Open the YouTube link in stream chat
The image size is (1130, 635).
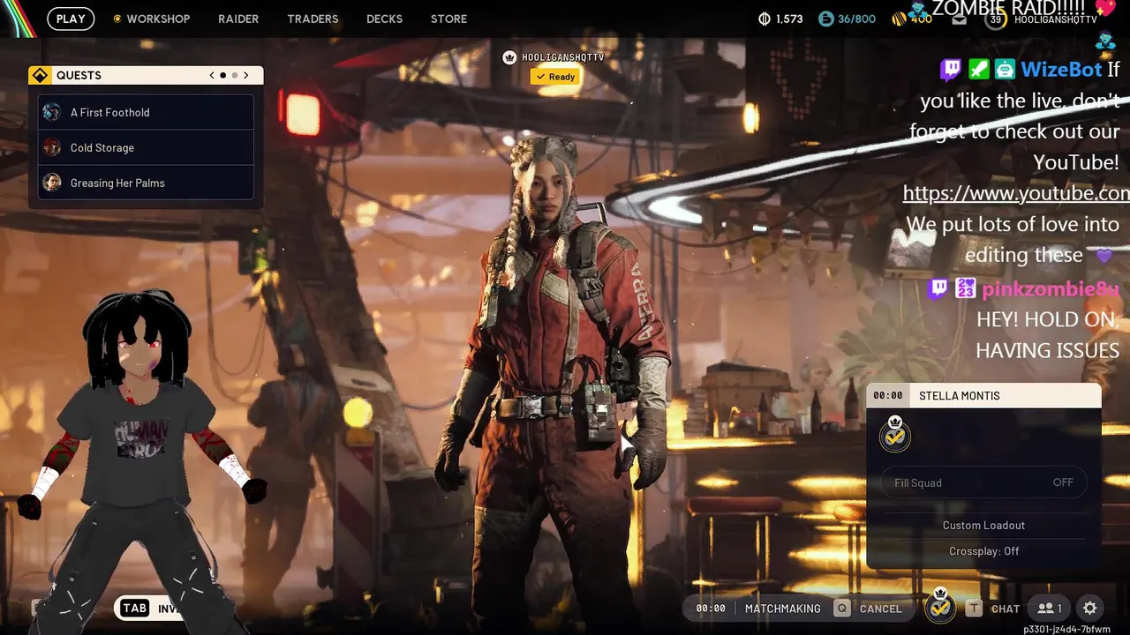1016,193
